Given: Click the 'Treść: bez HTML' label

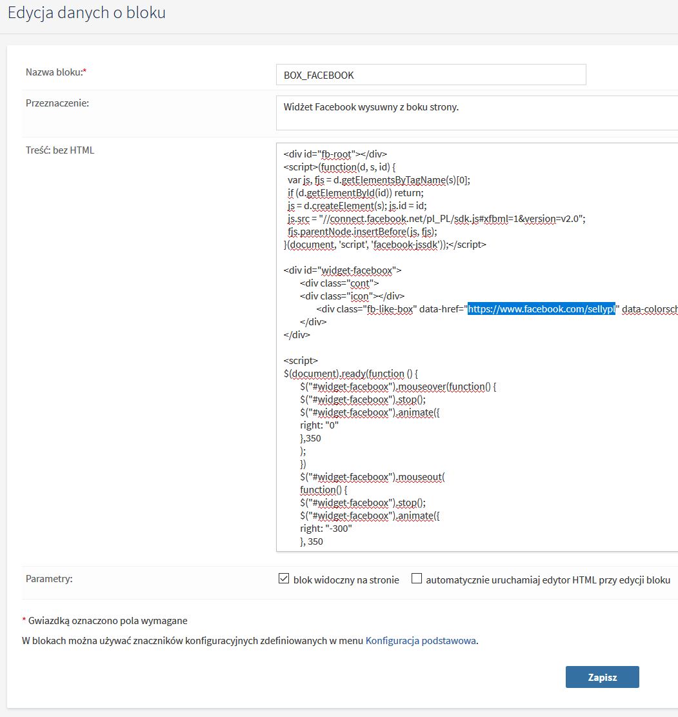Looking at the screenshot, I should coord(59,150).
